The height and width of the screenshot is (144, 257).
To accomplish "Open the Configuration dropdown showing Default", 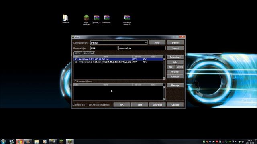I will pos(119,43).
